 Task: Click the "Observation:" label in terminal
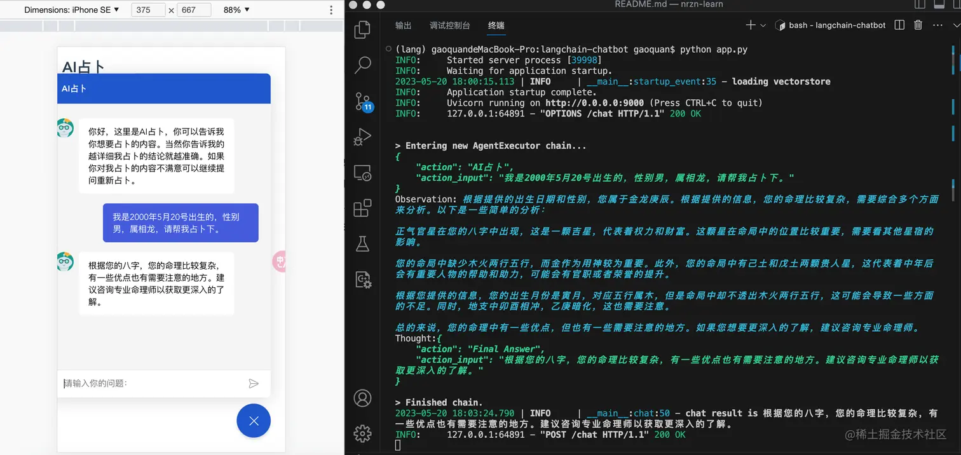426,199
